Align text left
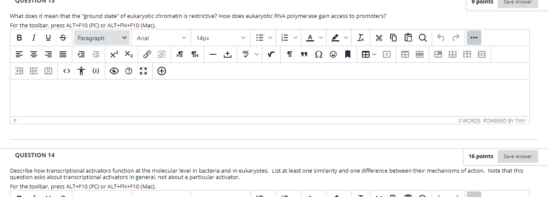This screenshot has width=548, height=197. pyautogui.click(x=19, y=54)
